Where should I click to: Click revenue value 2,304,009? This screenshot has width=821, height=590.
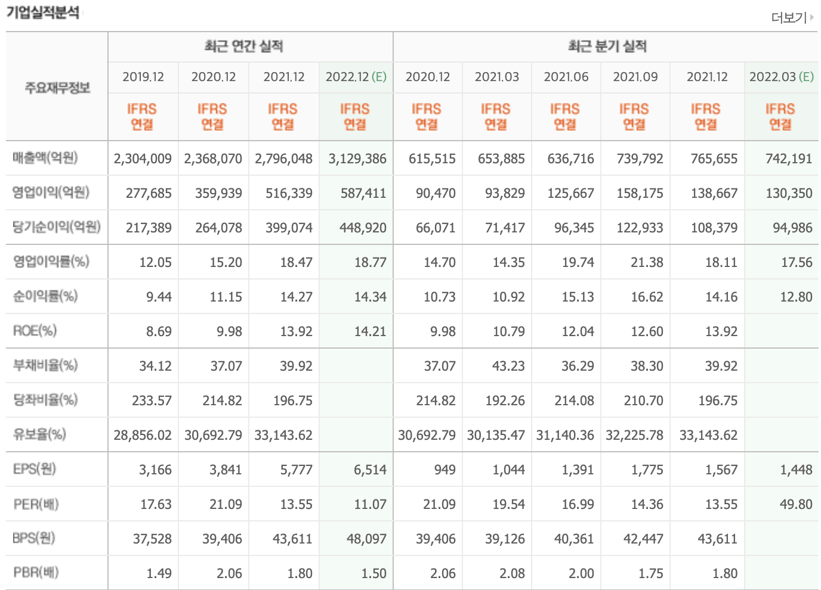tap(143, 159)
